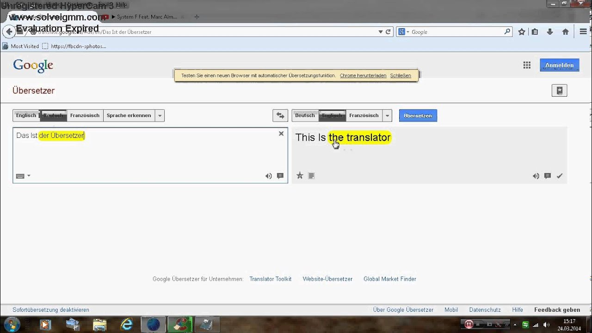Image resolution: width=592 pixels, height=333 pixels.
Task: Swap source and target languages
Action: click(280, 116)
